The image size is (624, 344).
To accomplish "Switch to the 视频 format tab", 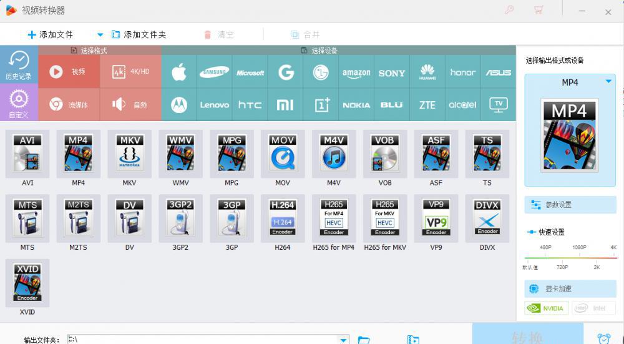I will coord(69,72).
